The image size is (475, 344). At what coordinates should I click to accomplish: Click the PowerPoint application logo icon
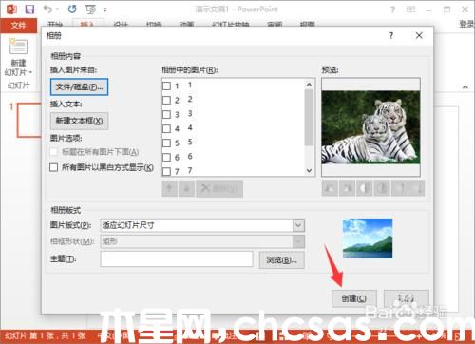(11, 9)
